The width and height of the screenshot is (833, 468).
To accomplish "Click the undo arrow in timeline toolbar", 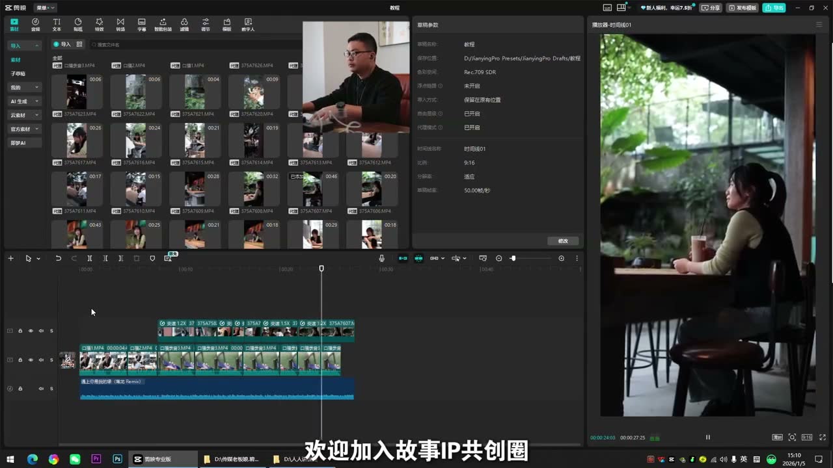I will (58, 258).
